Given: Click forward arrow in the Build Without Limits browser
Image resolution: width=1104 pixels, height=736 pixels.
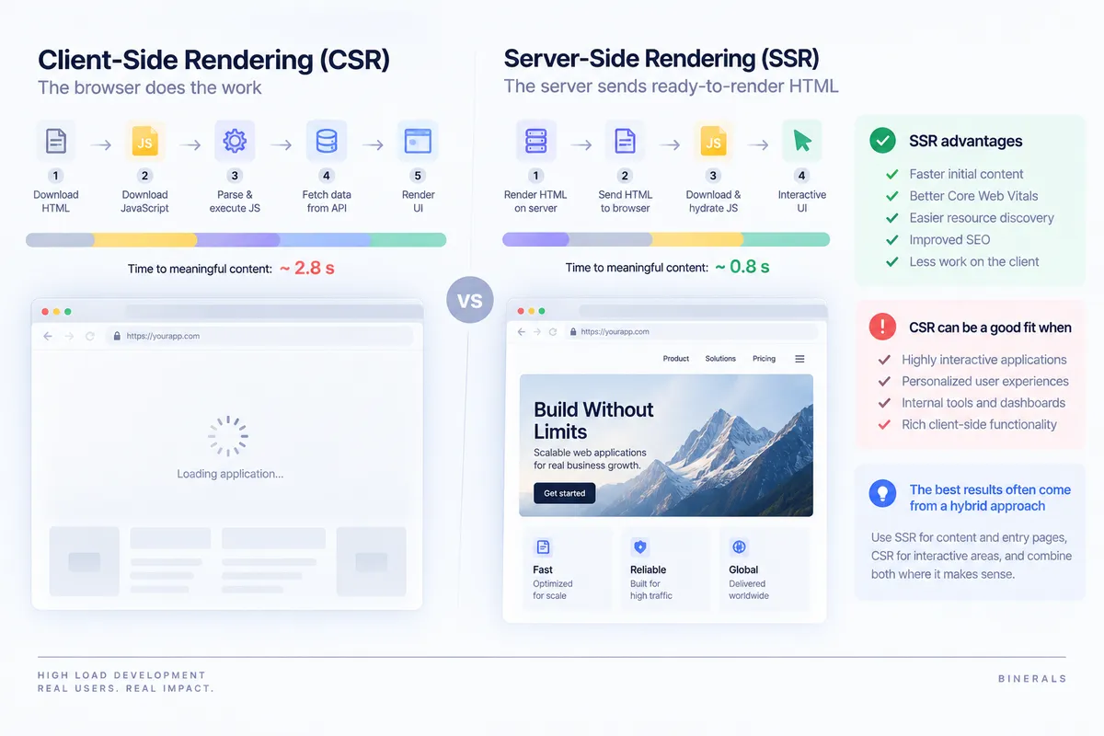Looking at the screenshot, I should tap(537, 332).
